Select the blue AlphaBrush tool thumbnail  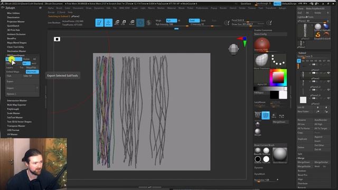point(326,27)
